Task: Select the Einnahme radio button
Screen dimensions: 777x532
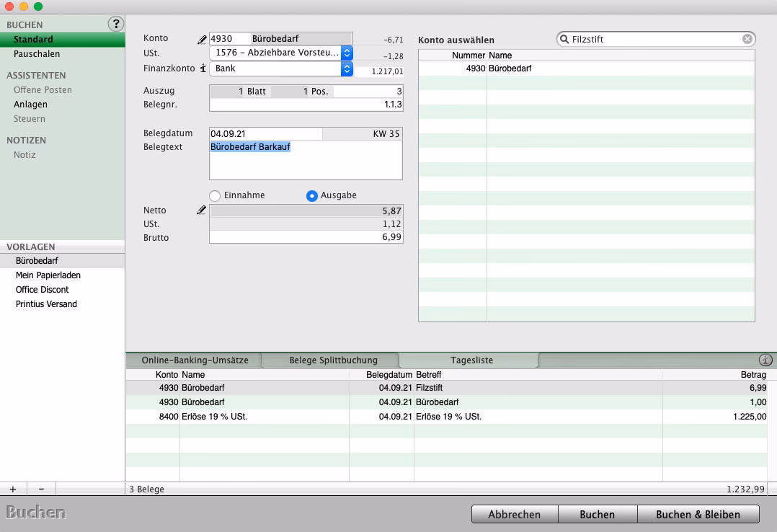Action: coord(215,196)
